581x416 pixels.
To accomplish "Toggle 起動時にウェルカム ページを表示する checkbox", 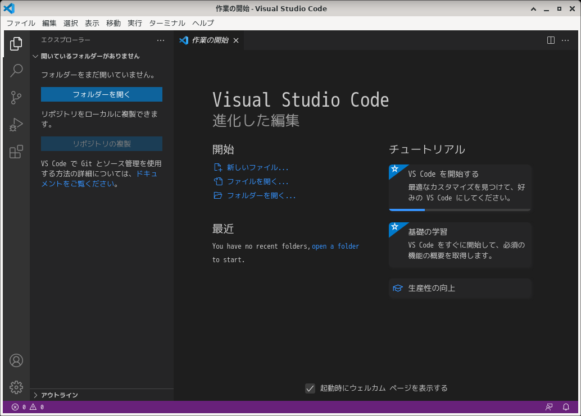I will tap(310, 388).
